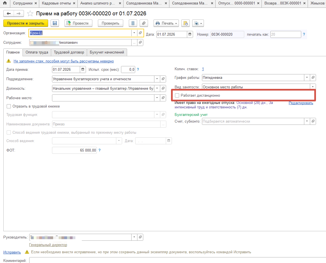Switch to Трудовой договор tab
326x263 pixels.
click(x=69, y=52)
